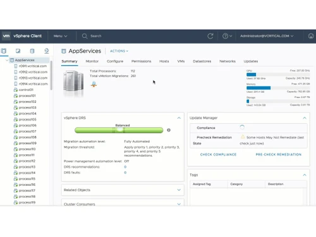Switch to the Configure tab
This screenshot has width=316, height=237.
(115, 61)
